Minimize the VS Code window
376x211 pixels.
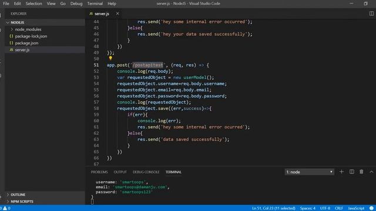click(x=351, y=4)
